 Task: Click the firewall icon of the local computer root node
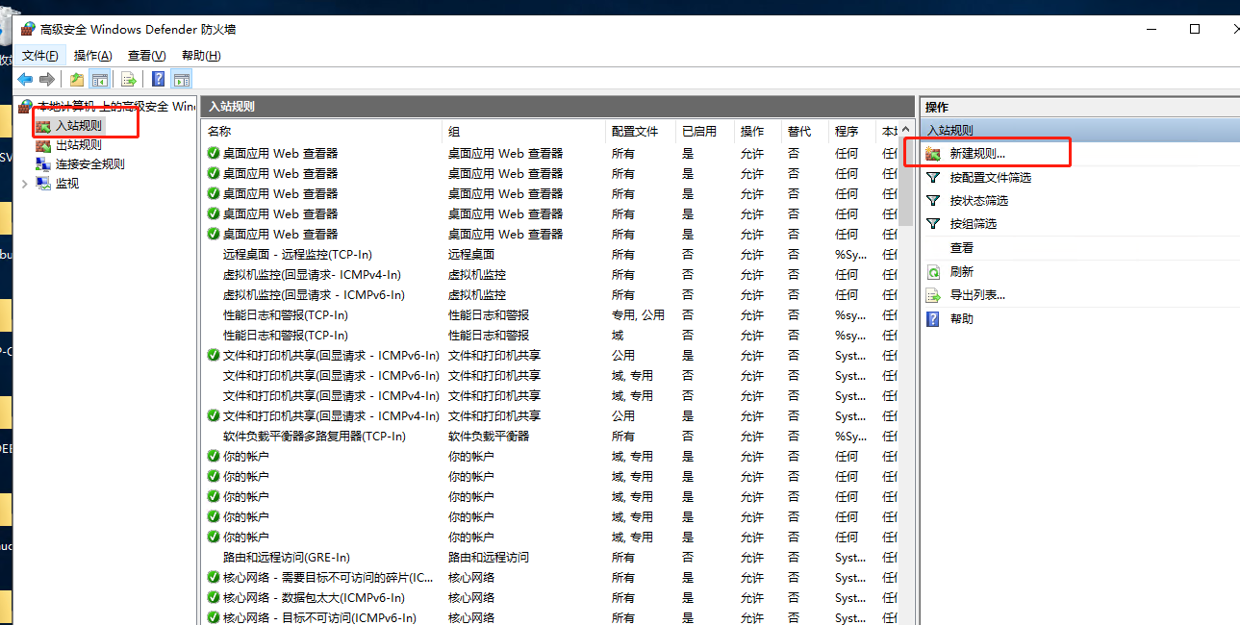pyautogui.click(x=26, y=106)
